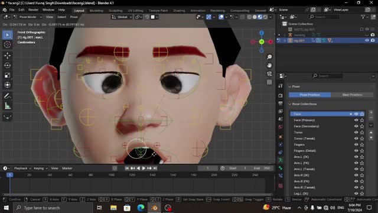Open the Output properties tab
This screenshot has width=378, height=213.
pyautogui.click(x=281, y=104)
